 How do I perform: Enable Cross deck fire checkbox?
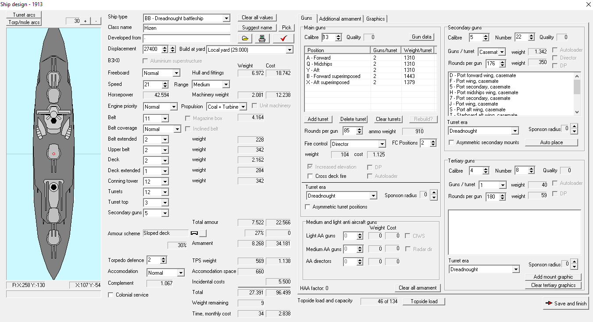tap(311, 176)
